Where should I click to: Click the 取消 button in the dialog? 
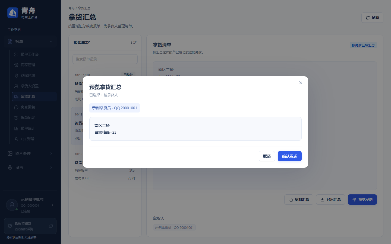pos(267,156)
